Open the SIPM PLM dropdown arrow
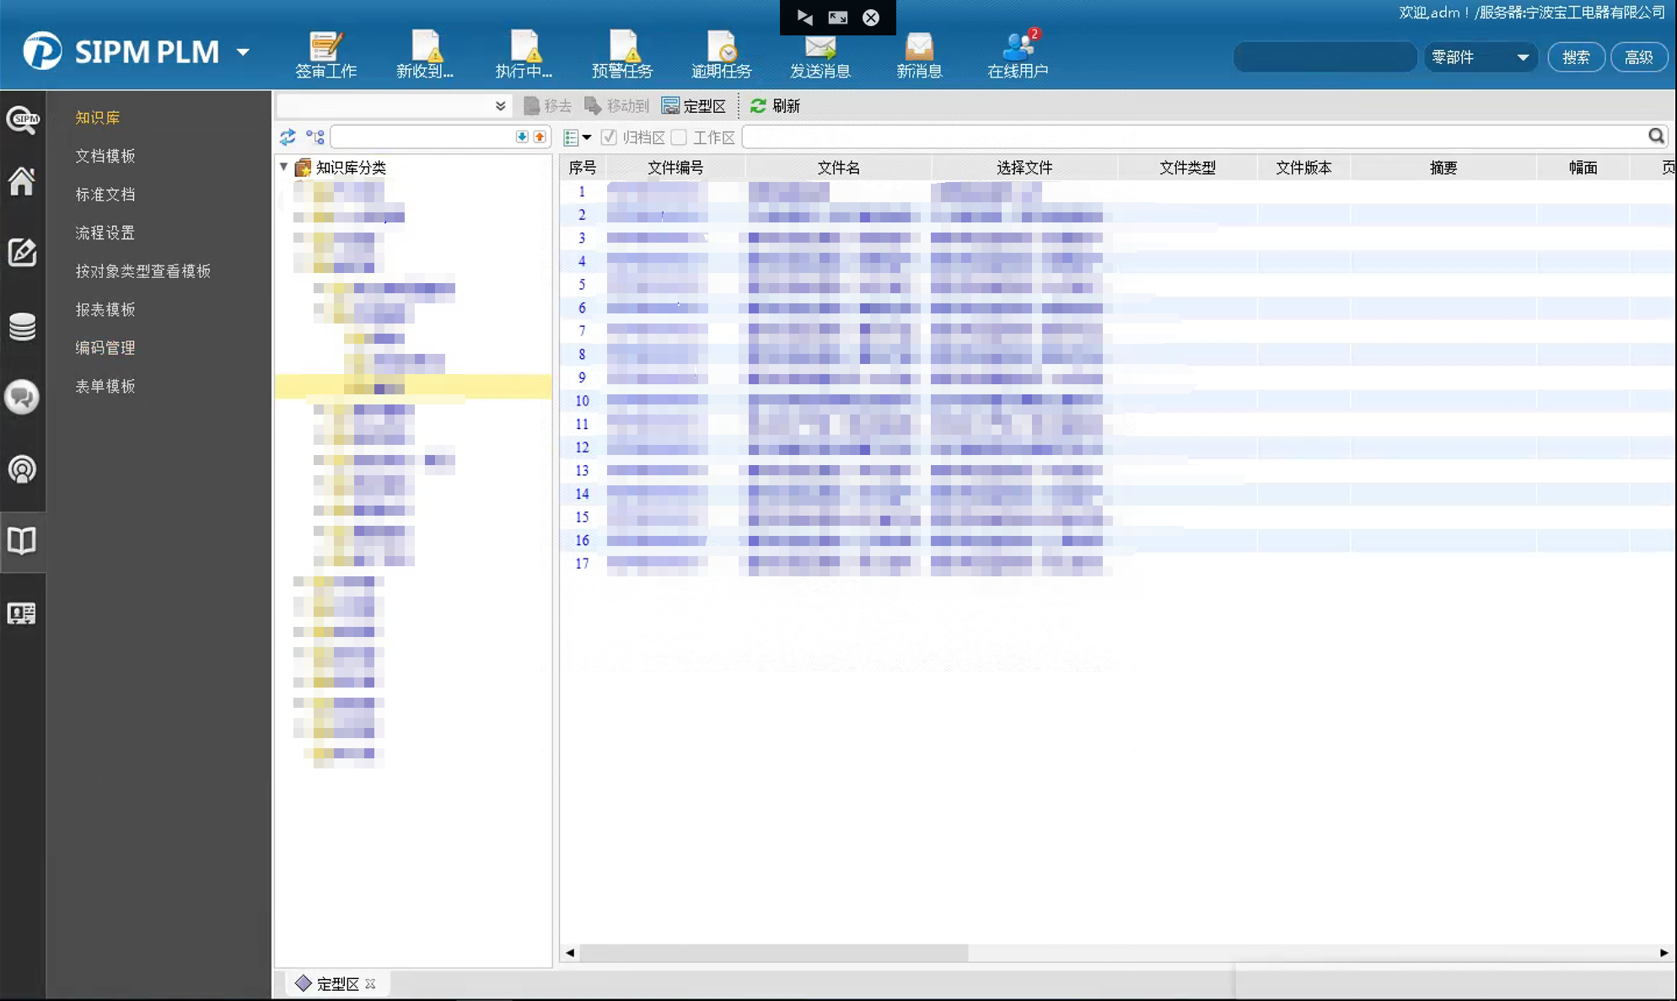 click(x=243, y=52)
